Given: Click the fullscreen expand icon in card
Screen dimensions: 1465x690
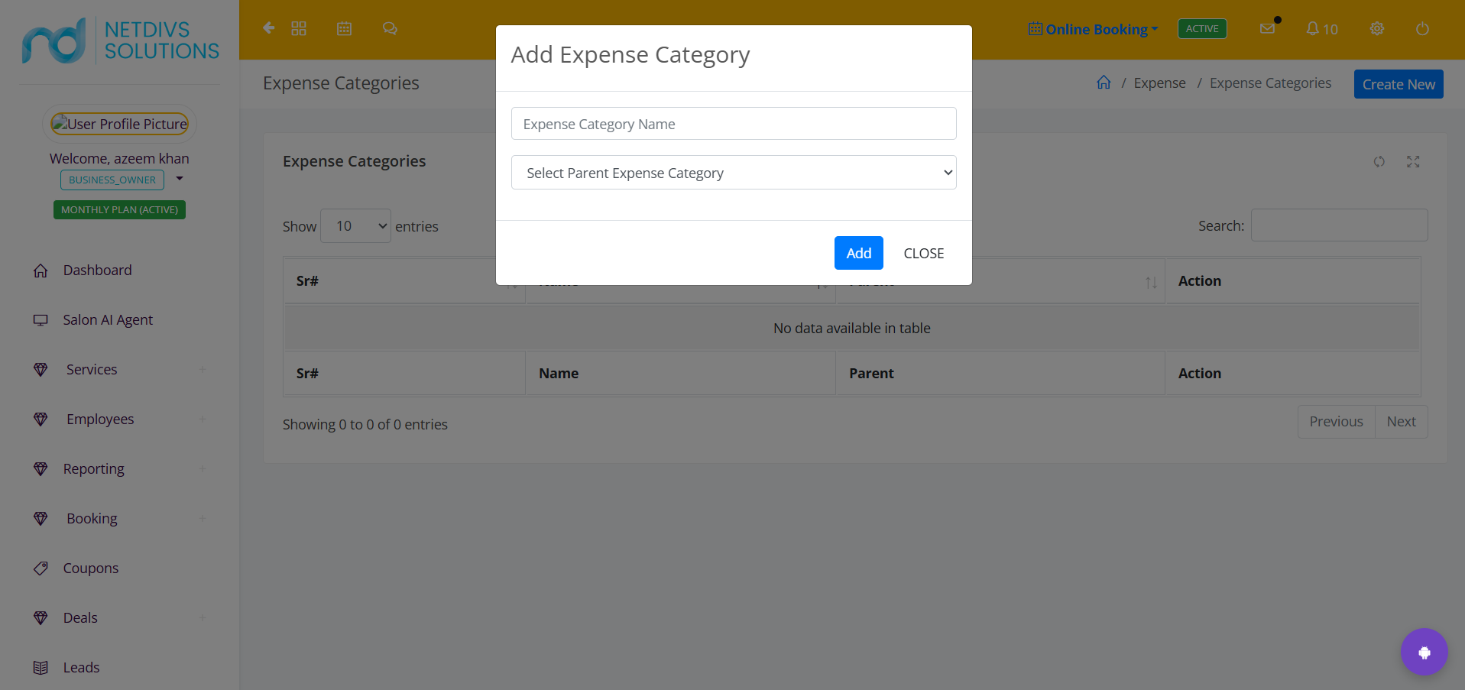Looking at the screenshot, I should tap(1413, 161).
